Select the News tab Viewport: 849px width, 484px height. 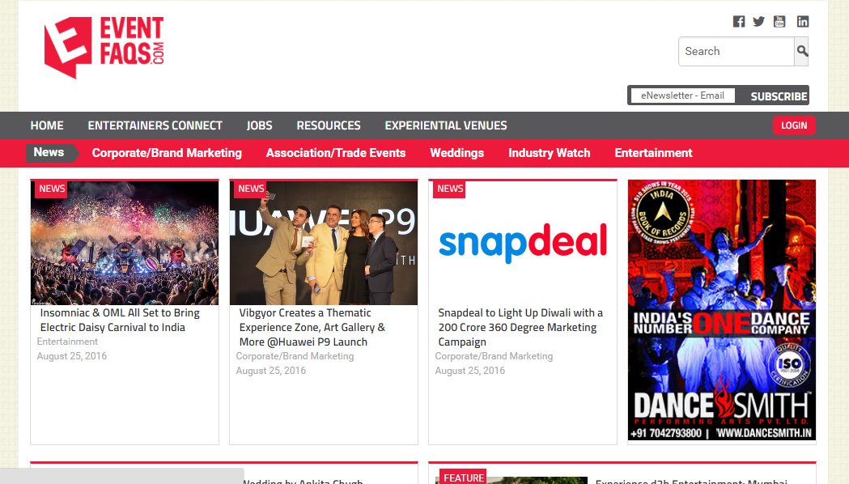pos(49,153)
